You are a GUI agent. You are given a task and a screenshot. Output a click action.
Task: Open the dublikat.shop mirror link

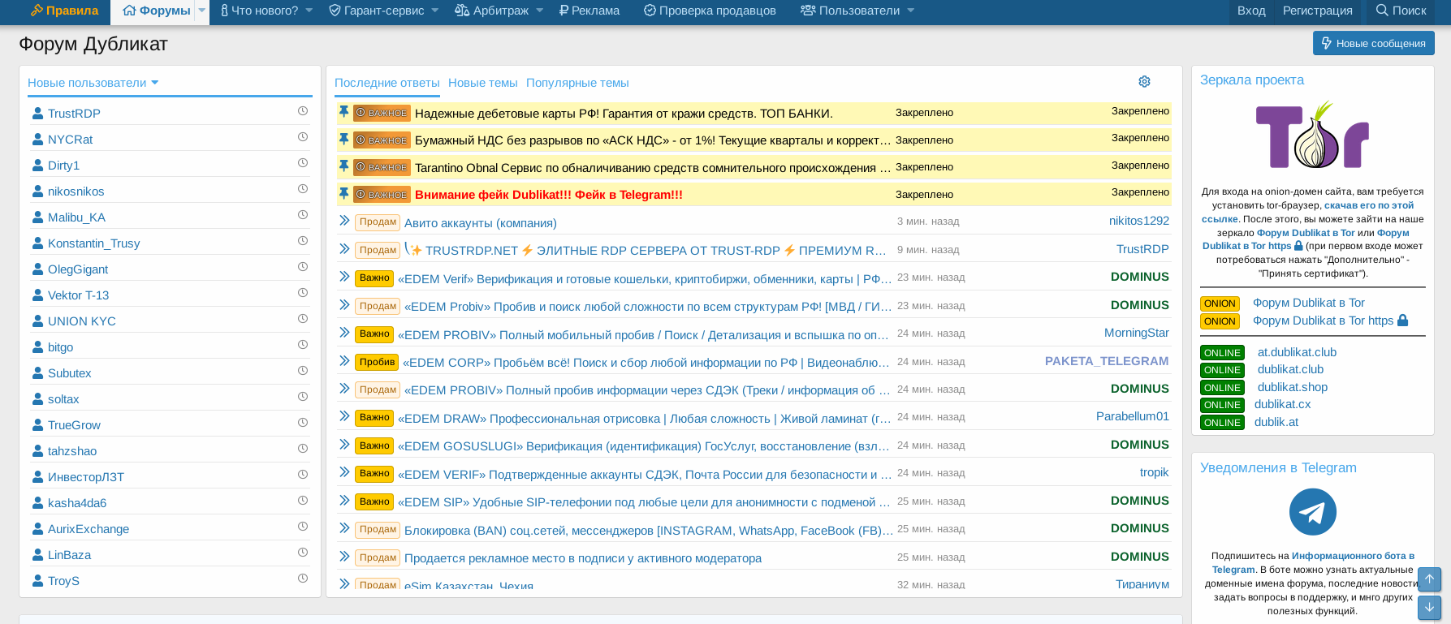pos(1292,387)
